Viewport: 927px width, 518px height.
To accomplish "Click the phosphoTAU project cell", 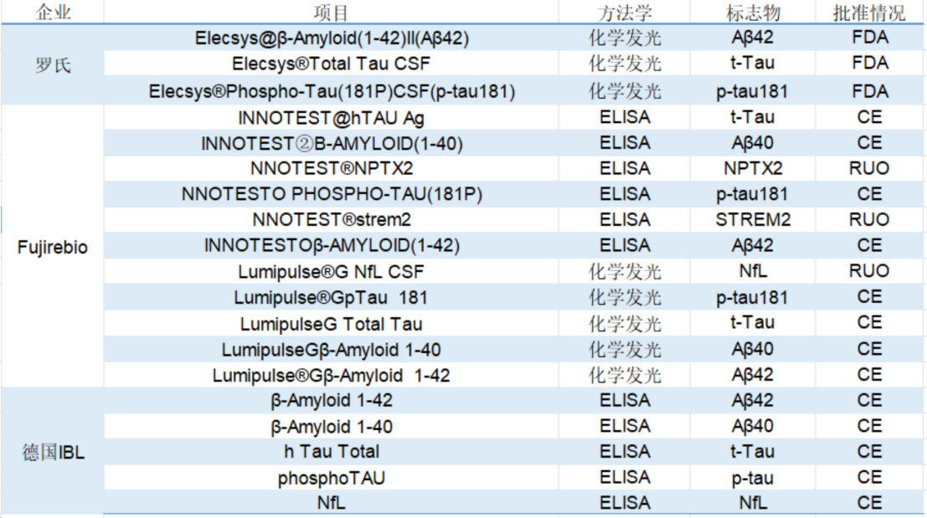I will pyautogui.click(x=331, y=478).
